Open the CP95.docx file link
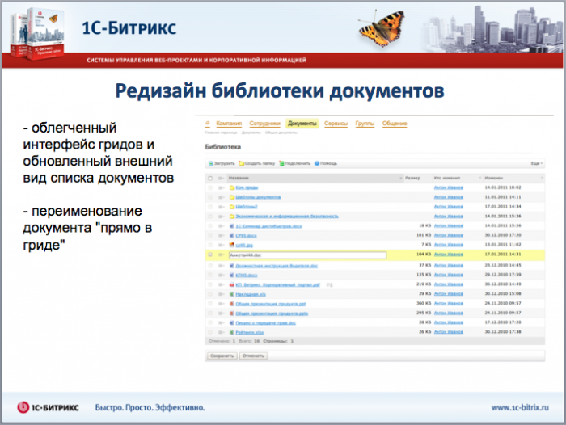 tap(246, 236)
